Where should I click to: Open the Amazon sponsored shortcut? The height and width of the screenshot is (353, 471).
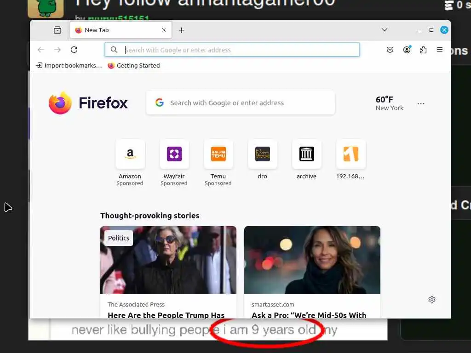(130, 163)
